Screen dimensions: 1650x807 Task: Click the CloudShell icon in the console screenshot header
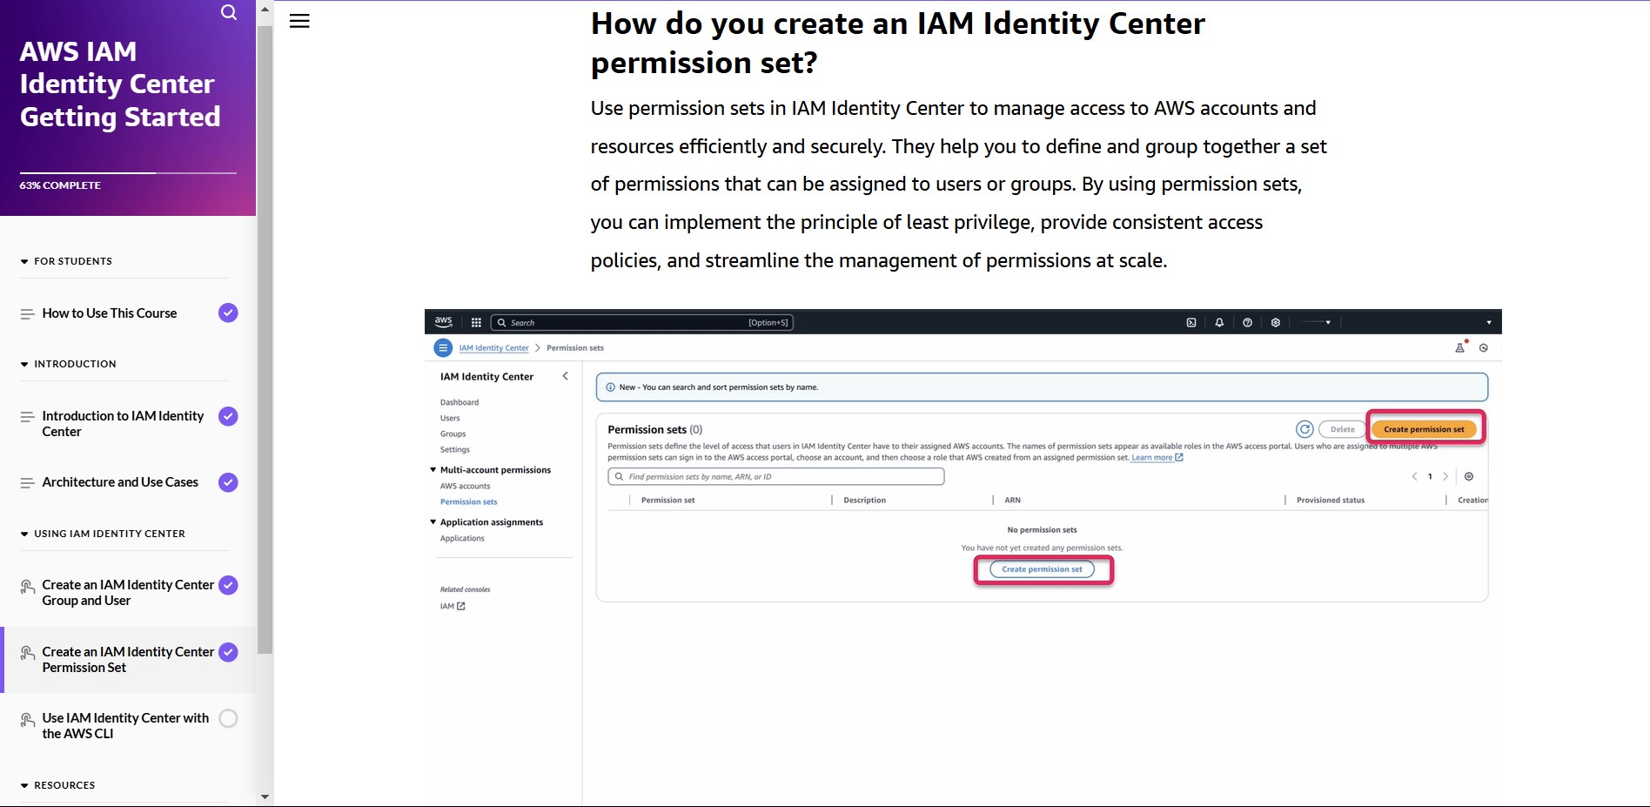pos(1191,322)
